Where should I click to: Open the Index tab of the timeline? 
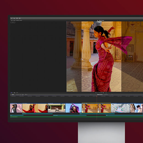coord(13,95)
